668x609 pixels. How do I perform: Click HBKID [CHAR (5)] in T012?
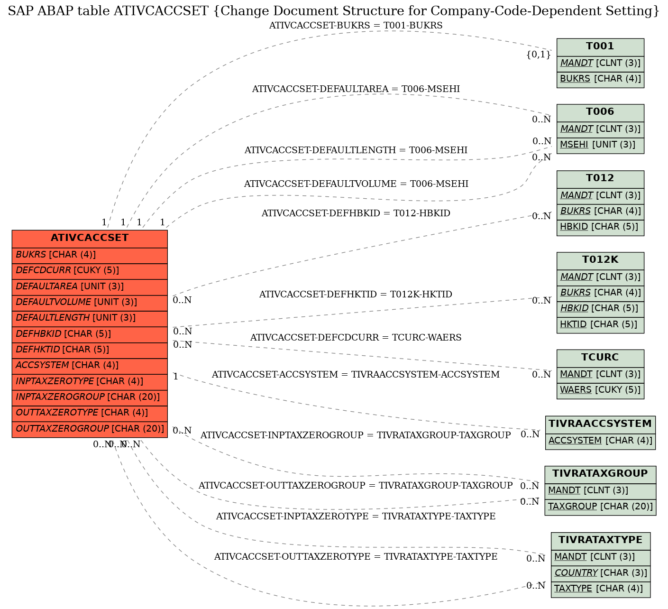click(600, 227)
